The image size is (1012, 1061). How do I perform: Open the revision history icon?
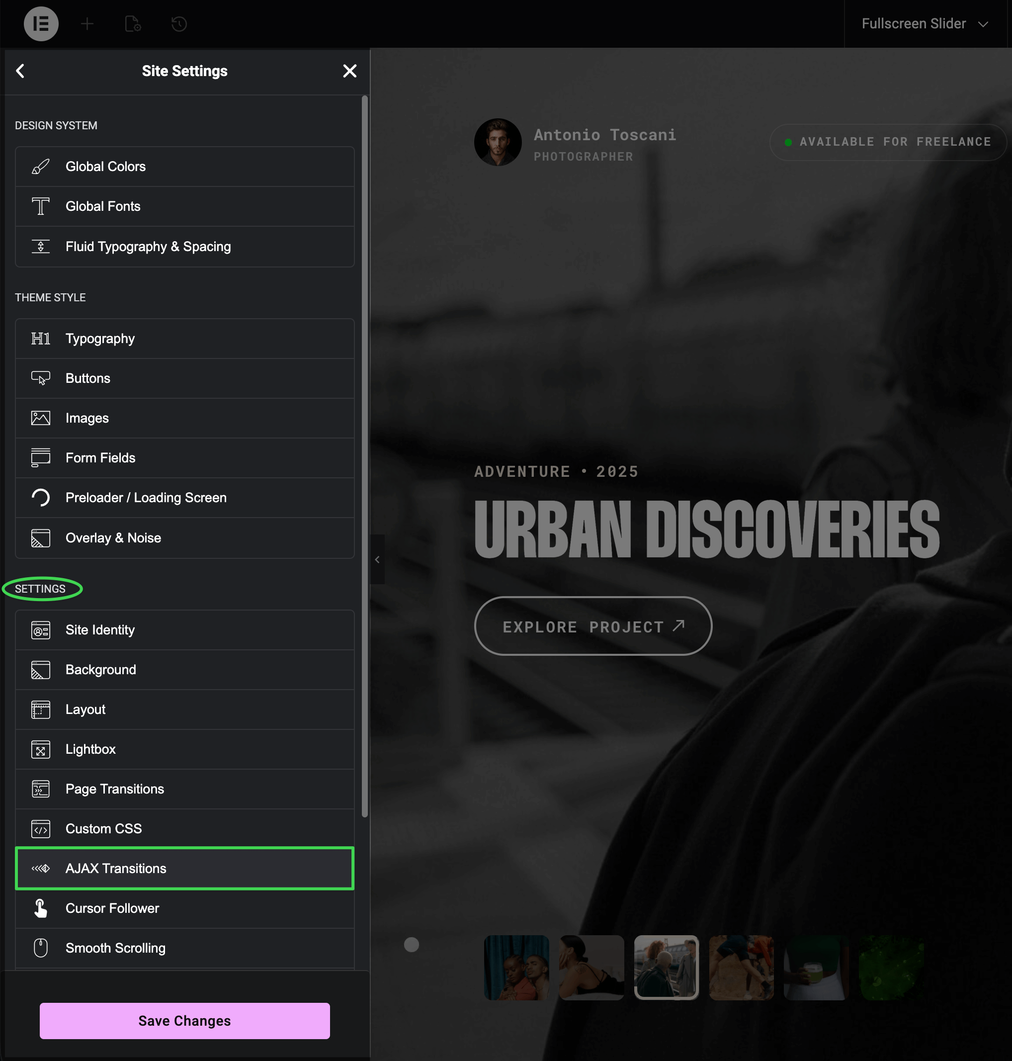coord(179,24)
